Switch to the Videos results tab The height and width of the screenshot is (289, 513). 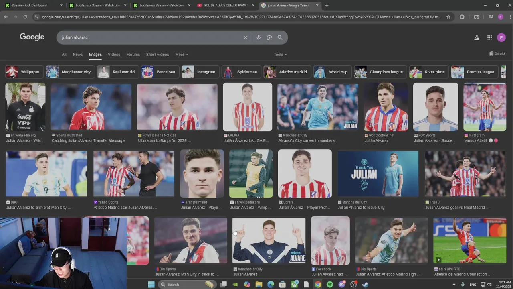(x=114, y=54)
